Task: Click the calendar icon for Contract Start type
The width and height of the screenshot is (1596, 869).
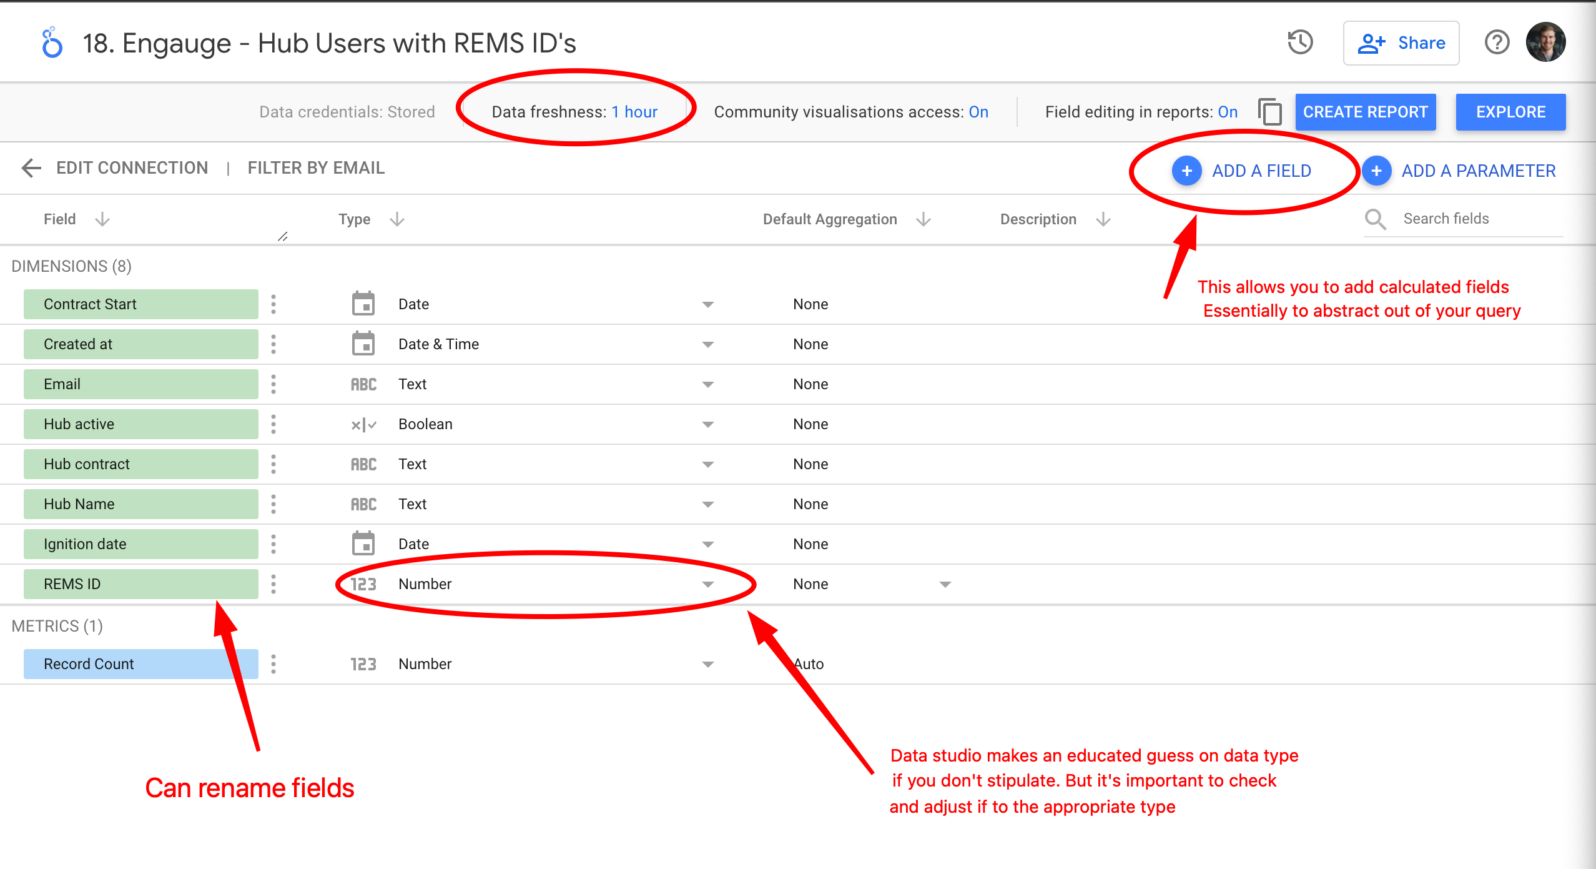Action: click(x=363, y=304)
